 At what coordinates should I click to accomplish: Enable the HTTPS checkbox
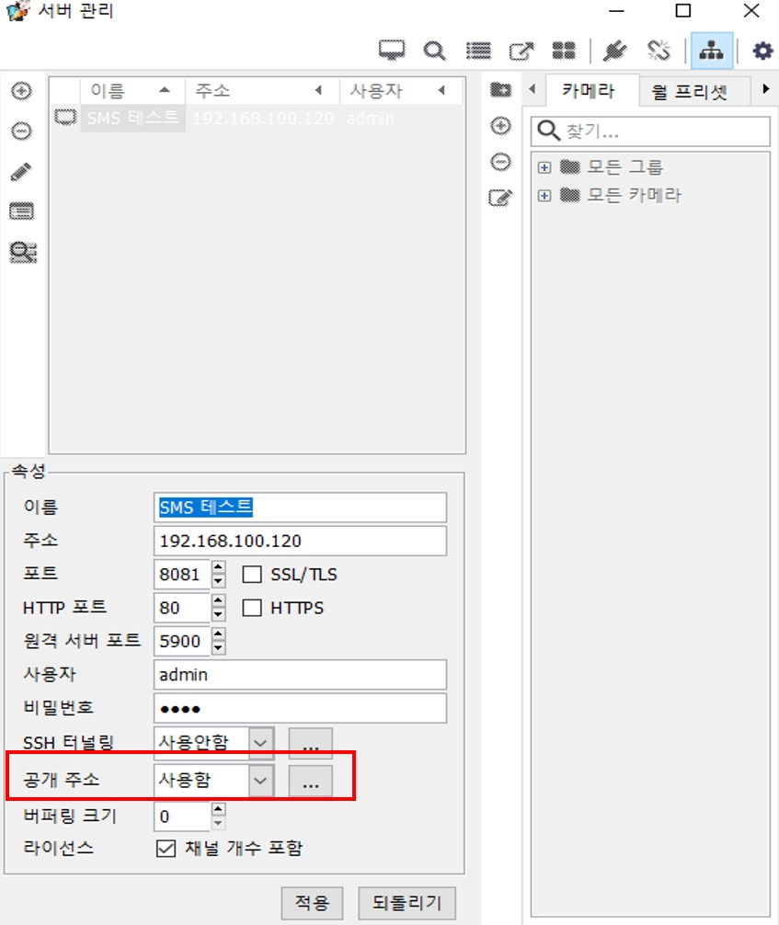coord(253,608)
